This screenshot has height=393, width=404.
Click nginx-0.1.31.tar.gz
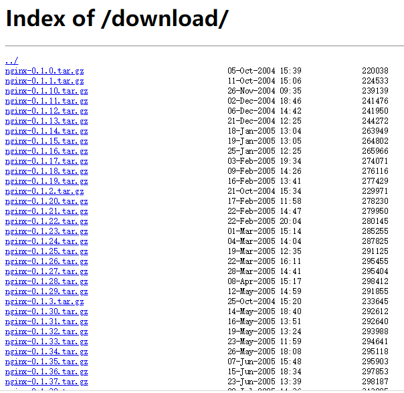point(46,322)
